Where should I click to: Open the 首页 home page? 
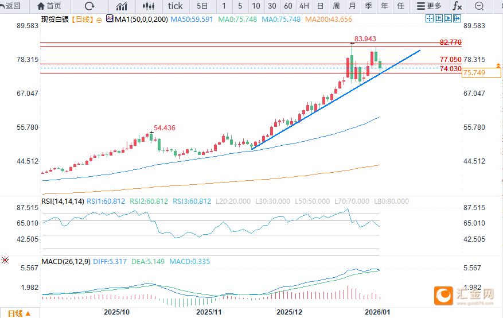point(49,6)
